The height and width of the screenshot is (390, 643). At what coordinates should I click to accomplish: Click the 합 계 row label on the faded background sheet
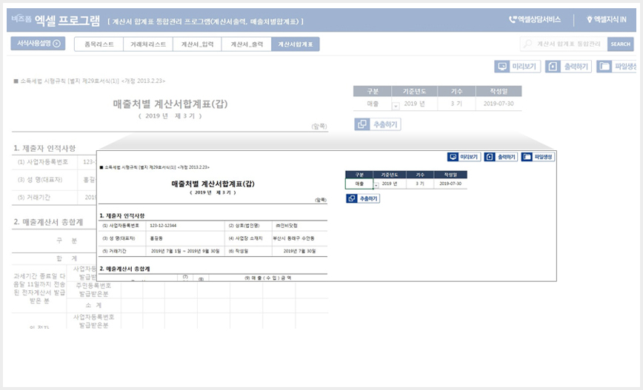(x=67, y=258)
